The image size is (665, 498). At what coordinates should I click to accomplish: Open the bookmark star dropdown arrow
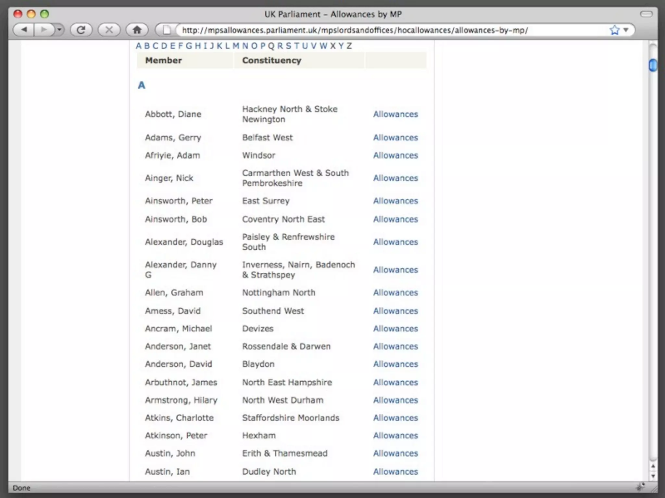[626, 30]
